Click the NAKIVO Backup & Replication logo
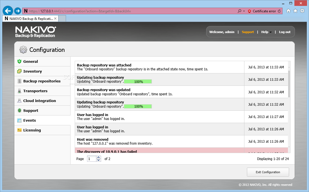309x192 pixels. pos(36,32)
